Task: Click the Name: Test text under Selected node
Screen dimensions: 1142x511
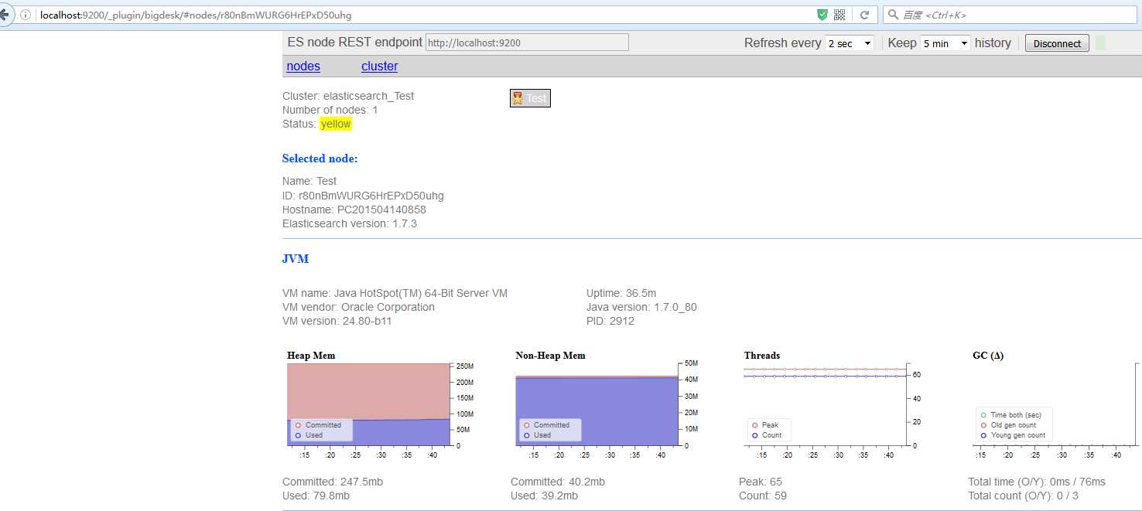Action: pyautogui.click(x=309, y=181)
